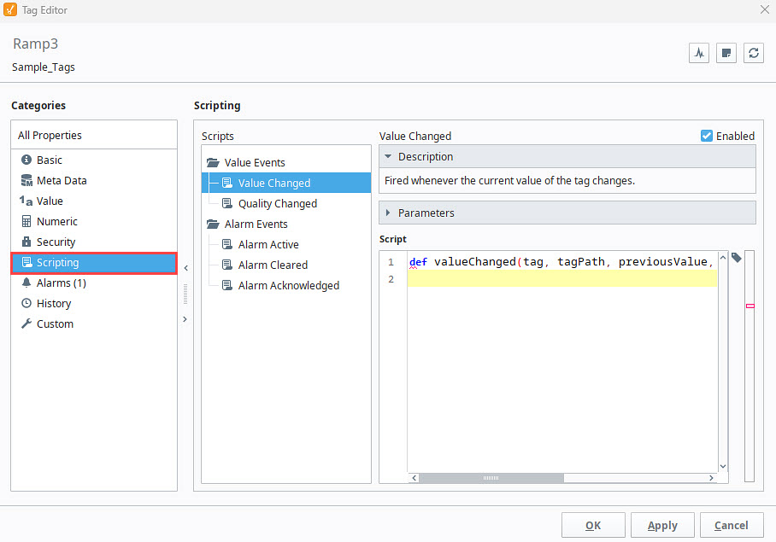Click the Alarm Acknowledged script icon
776x542 pixels.
(227, 285)
